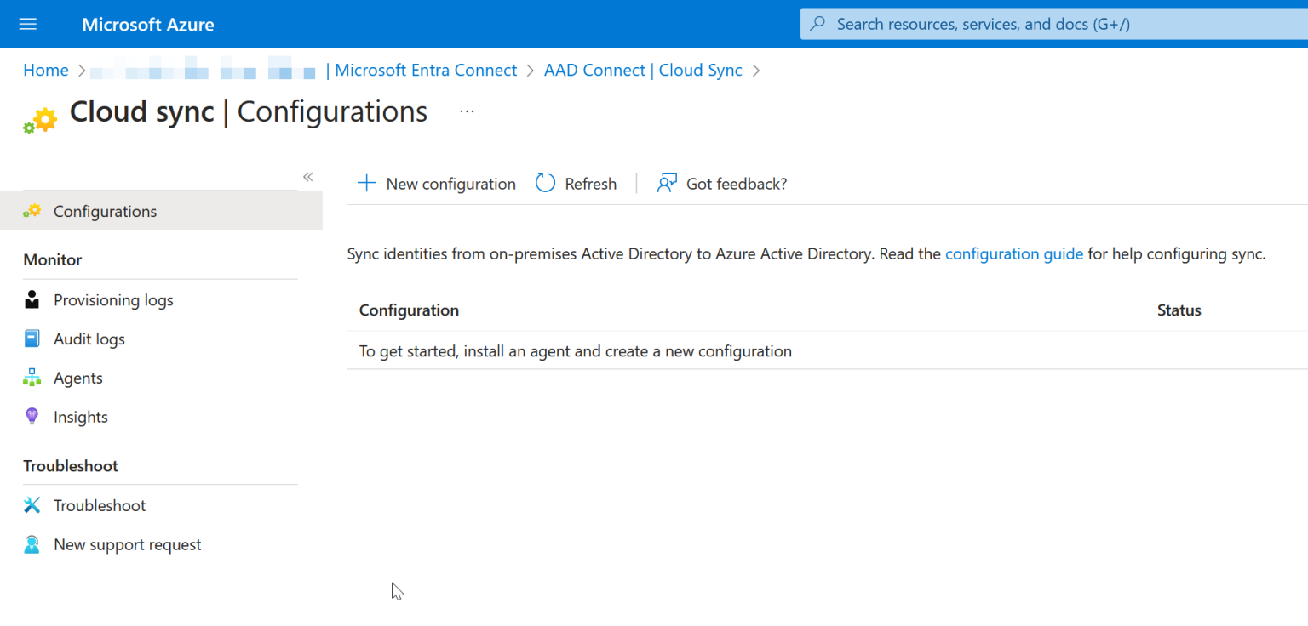This screenshot has width=1308, height=626.
Task: Open the hamburger portal menu
Action: [x=27, y=24]
